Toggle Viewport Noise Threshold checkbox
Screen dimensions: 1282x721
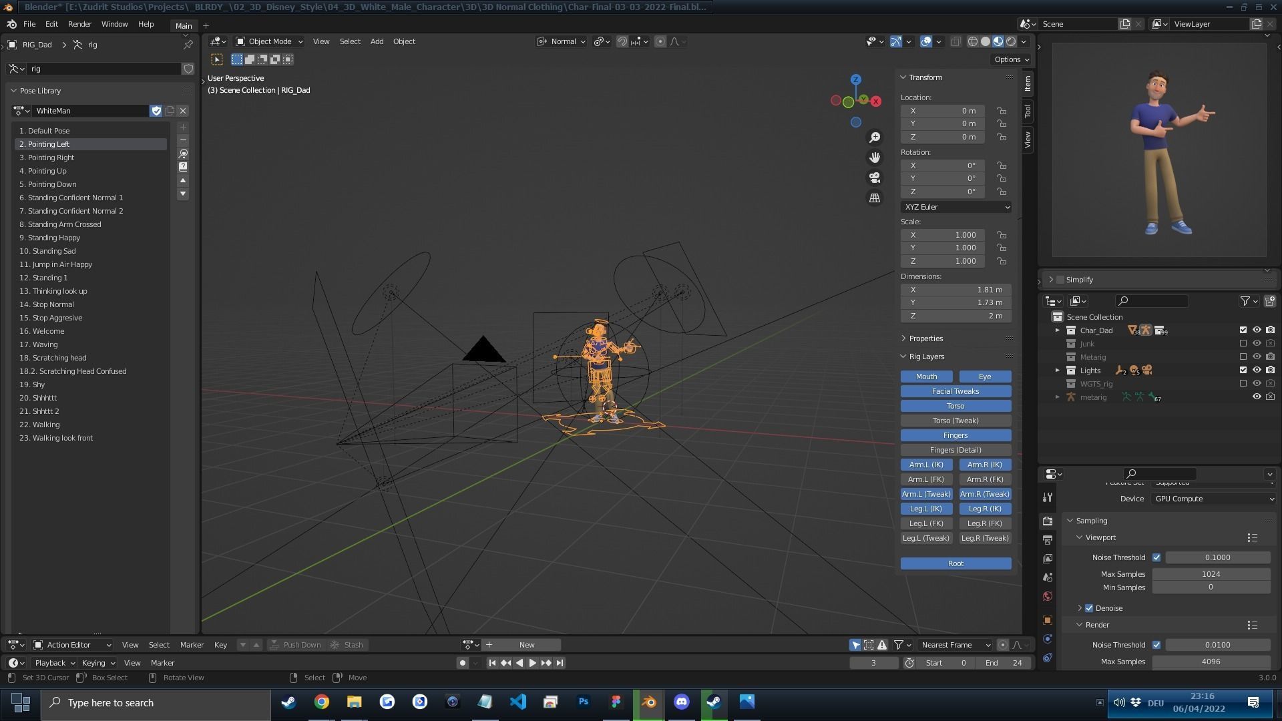tap(1156, 557)
